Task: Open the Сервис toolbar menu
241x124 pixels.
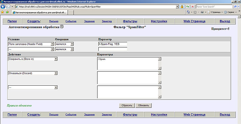Action: [x=230, y=12]
